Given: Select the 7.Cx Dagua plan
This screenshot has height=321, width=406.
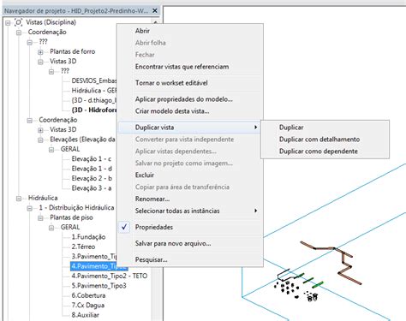Looking at the screenshot, I should pos(88,306).
